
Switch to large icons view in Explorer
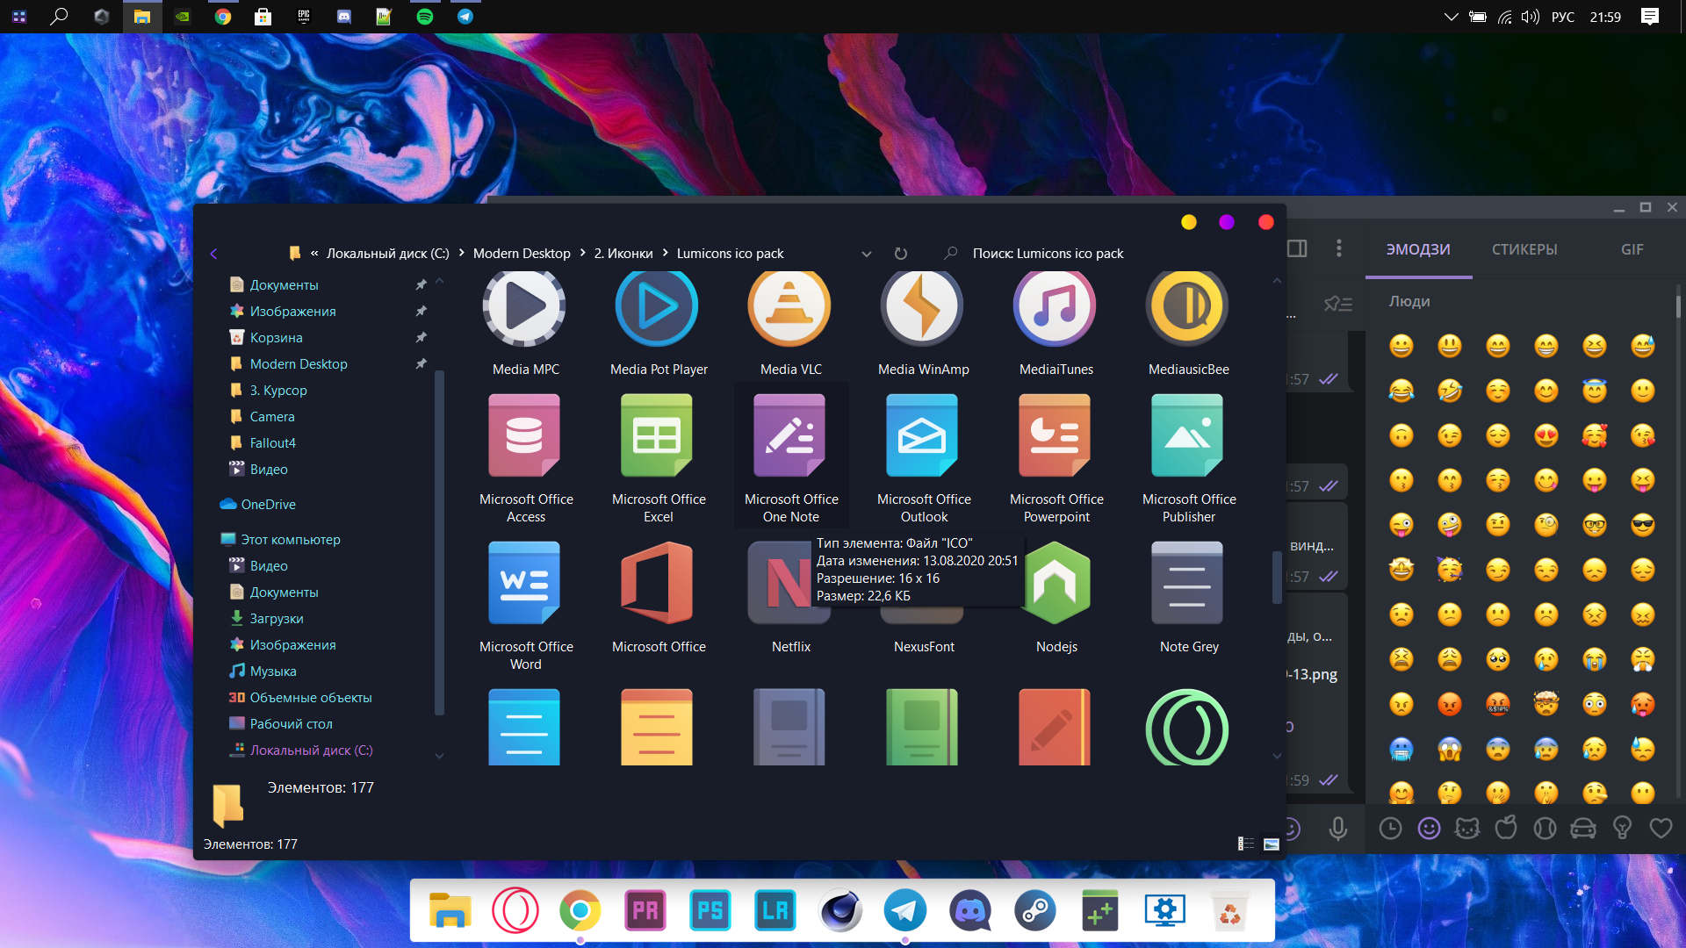pos(1271,844)
